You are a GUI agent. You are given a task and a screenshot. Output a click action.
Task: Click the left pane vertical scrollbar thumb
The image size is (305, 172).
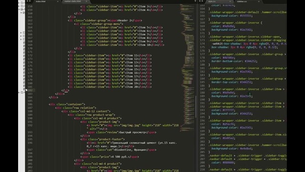196,107
